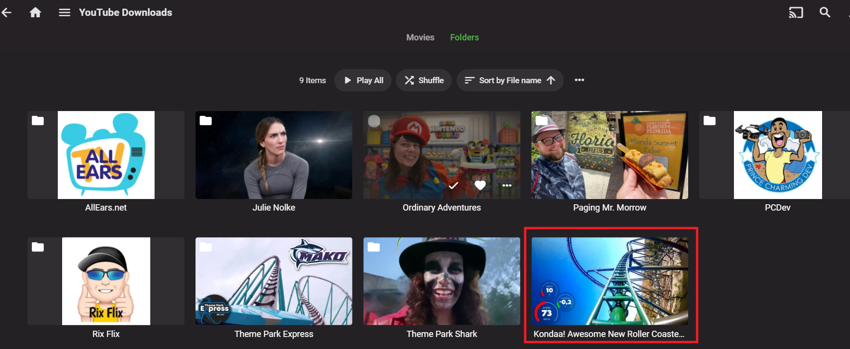The width and height of the screenshot is (850, 349).
Task: Open the Theme Park Express folder
Action: [274, 281]
